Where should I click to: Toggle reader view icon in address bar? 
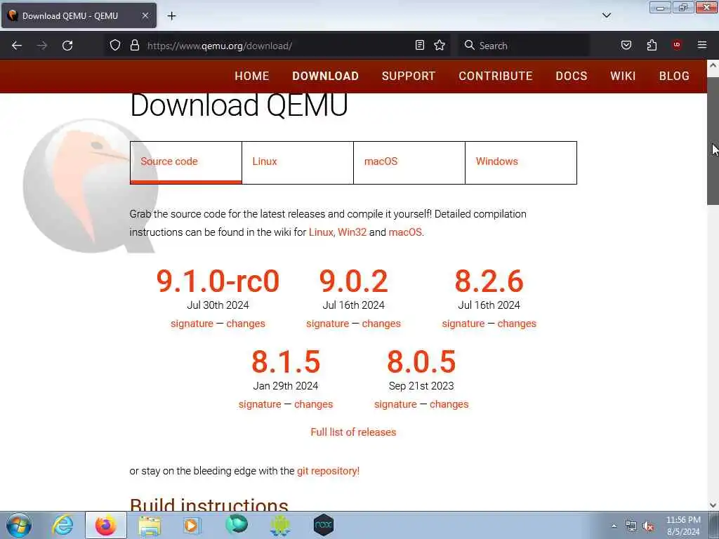tap(420, 45)
